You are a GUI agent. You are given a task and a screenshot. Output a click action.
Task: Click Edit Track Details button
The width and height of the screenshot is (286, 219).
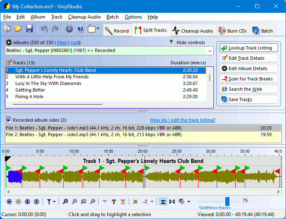point(249,58)
